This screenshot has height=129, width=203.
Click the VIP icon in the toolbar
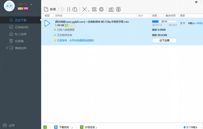[x=111, y=9]
